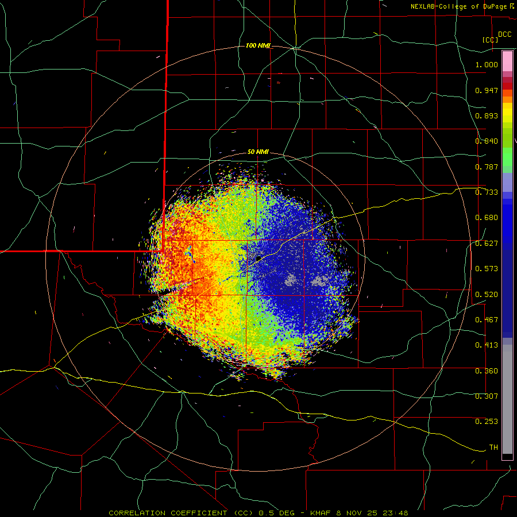This screenshot has height=517, width=517.
Task: Click the DCC label above the color scale
Action: pyautogui.click(x=504, y=34)
